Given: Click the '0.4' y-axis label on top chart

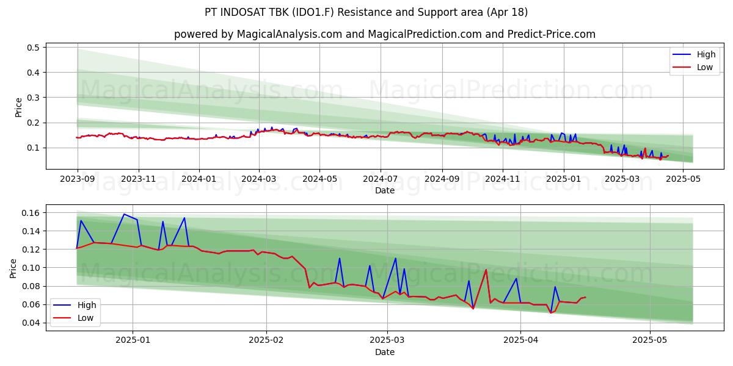Looking at the screenshot, I should (34, 73).
